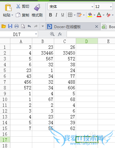Open the Name Box dropdown arrow
The image size is (115, 148).
[36, 34]
